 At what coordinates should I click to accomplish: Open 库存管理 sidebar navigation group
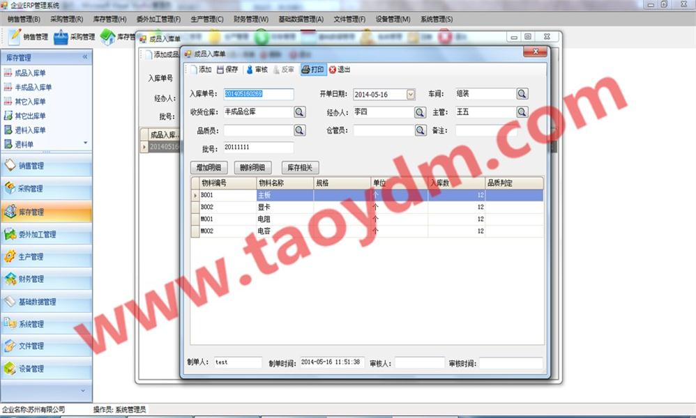(46, 212)
